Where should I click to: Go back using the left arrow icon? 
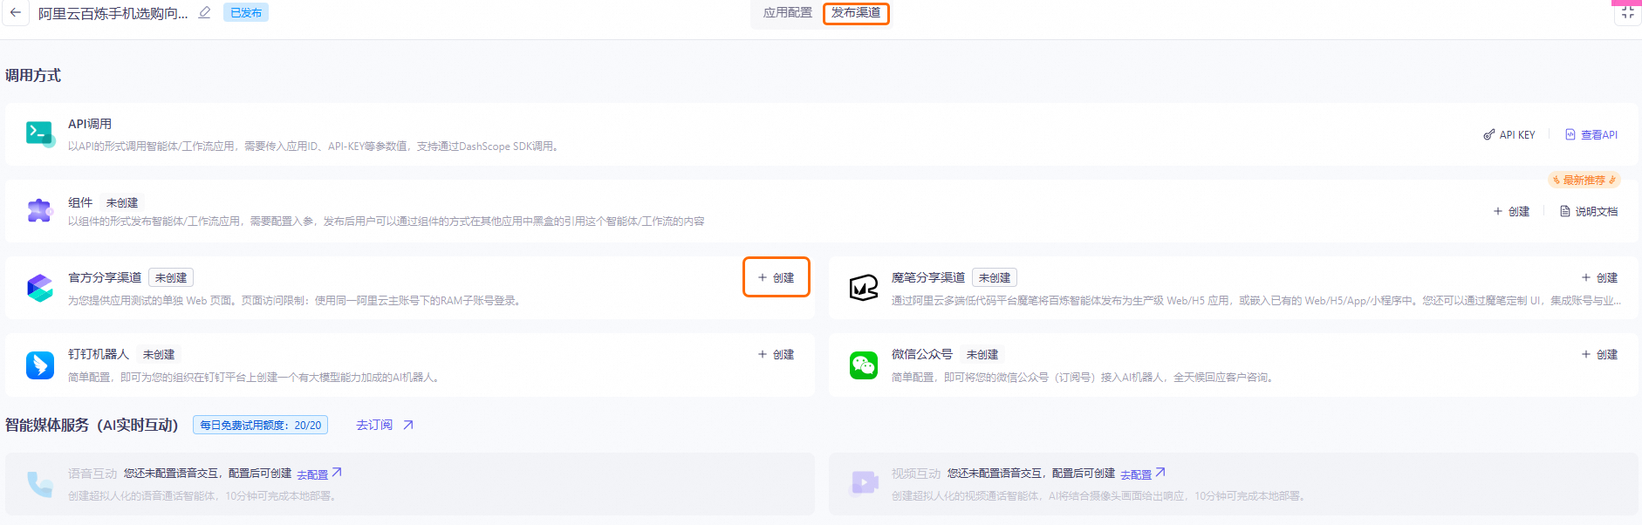pos(16,13)
